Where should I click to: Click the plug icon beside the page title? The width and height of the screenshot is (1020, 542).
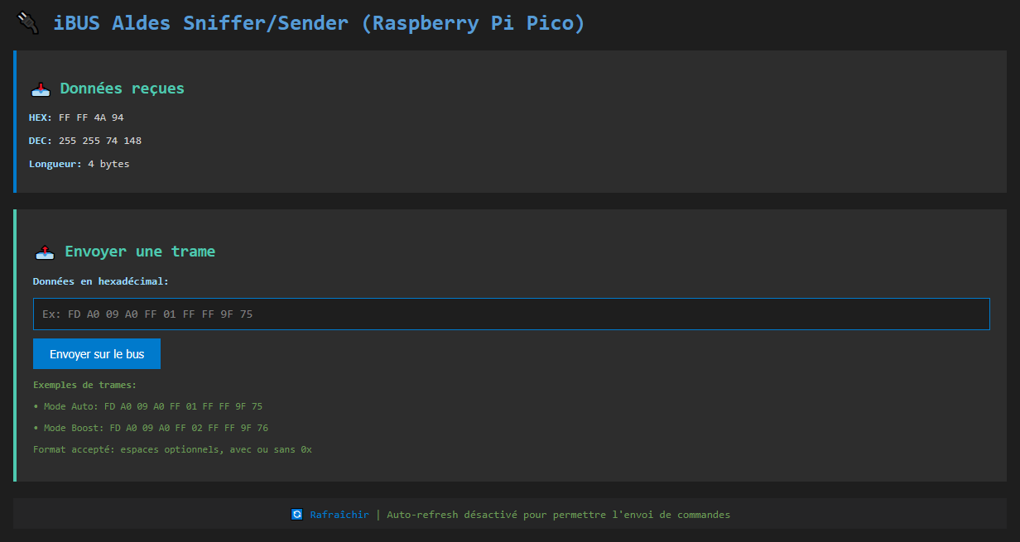point(27,23)
